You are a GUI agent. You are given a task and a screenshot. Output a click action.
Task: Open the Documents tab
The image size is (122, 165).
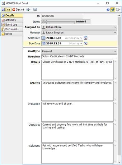[12, 29]
